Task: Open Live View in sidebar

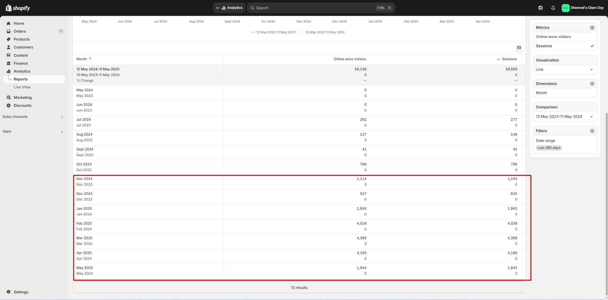Action: click(22, 87)
